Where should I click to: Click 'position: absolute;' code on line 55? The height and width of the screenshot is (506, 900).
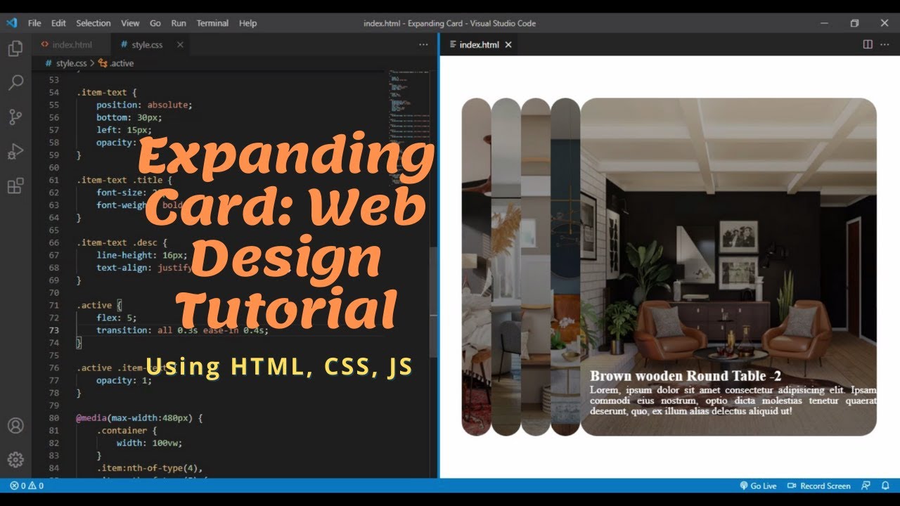(x=144, y=105)
